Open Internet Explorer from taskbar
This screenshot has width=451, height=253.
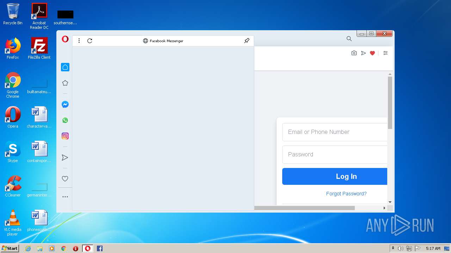pyautogui.click(x=28, y=248)
